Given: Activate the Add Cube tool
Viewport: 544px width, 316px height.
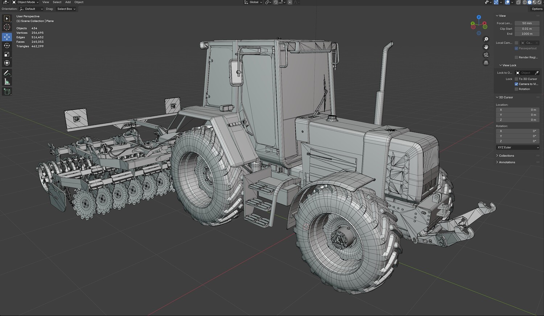Looking at the screenshot, I should pyautogui.click(x=7, y=92).
